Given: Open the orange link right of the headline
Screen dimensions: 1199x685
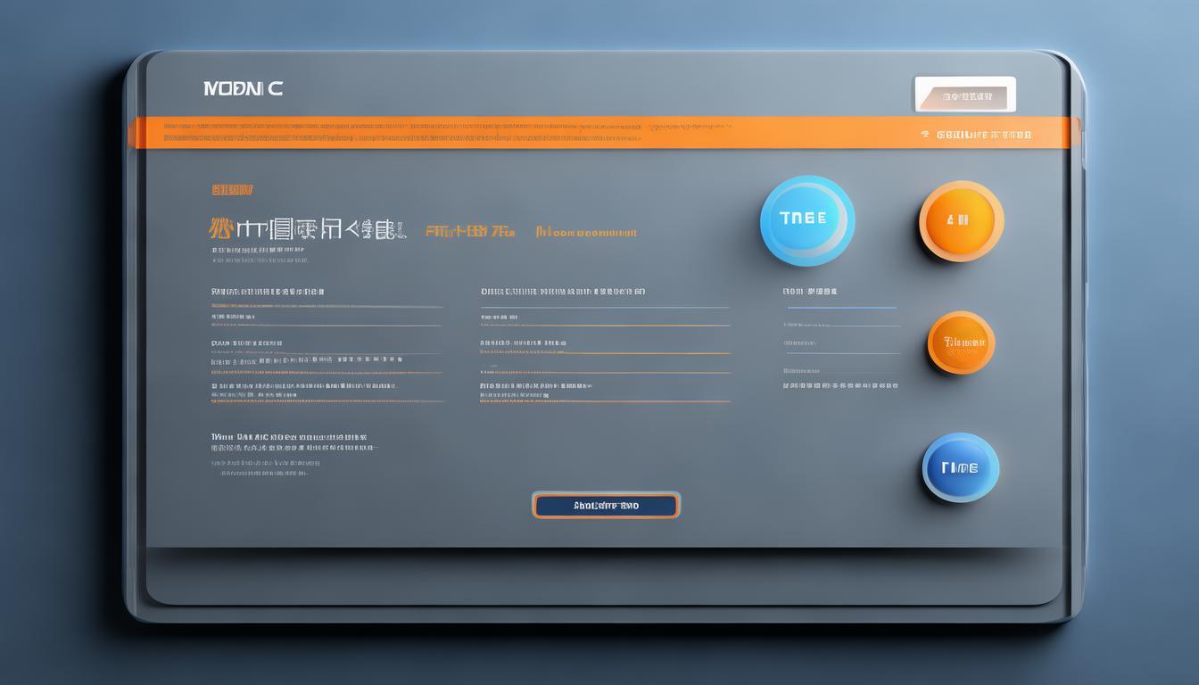Looking at the screenshot, I should point(586,232).
